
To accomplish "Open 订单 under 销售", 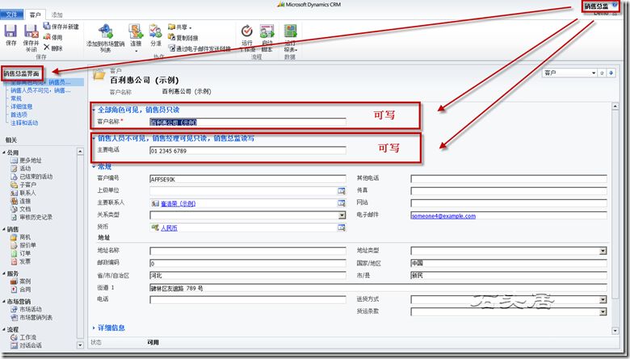I will coord(21,253).
